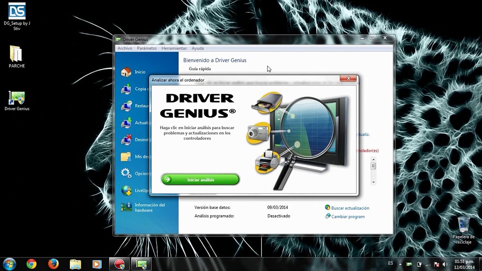Open the media player taskbar icon
The width and height of the screenshot is (482, 271).
(97, 264)
